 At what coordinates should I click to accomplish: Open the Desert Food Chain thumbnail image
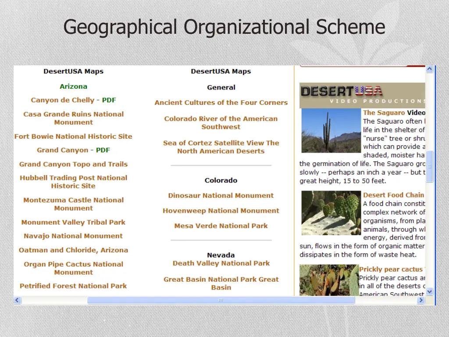coord(331,213)
